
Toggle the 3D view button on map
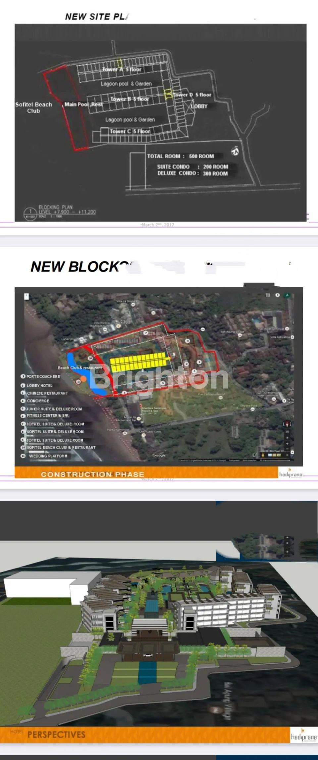287,431
